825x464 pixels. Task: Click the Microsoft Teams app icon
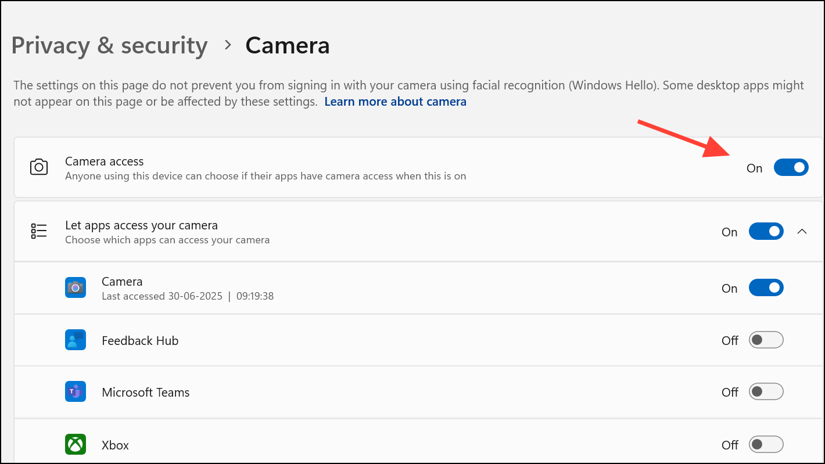tap(76, 392)
